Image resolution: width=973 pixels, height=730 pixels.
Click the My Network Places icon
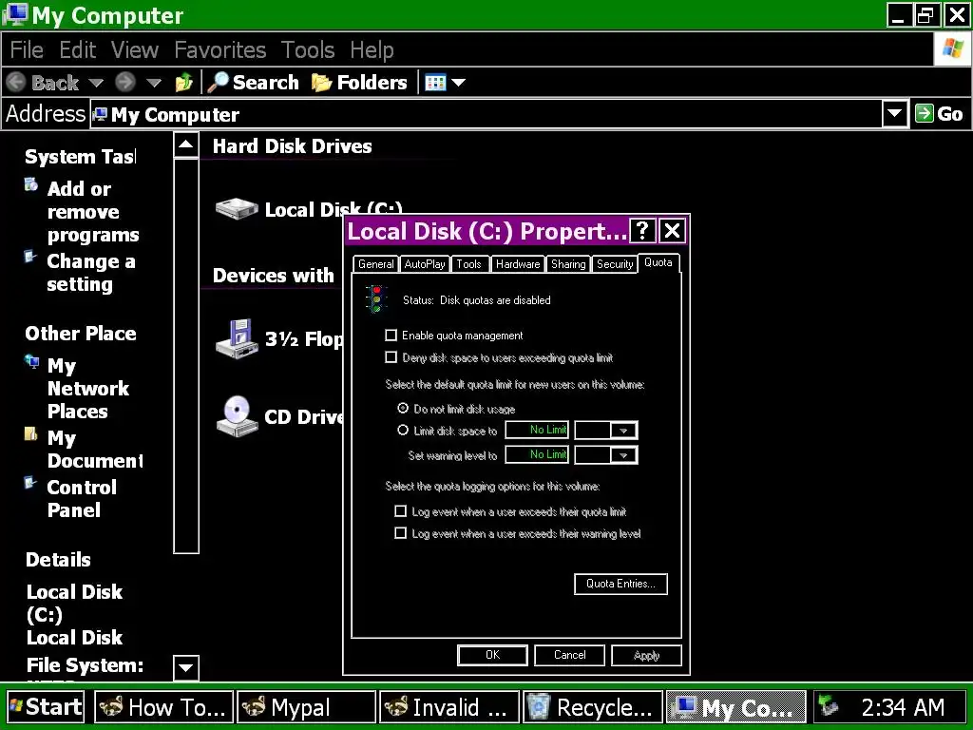(31, 361)
